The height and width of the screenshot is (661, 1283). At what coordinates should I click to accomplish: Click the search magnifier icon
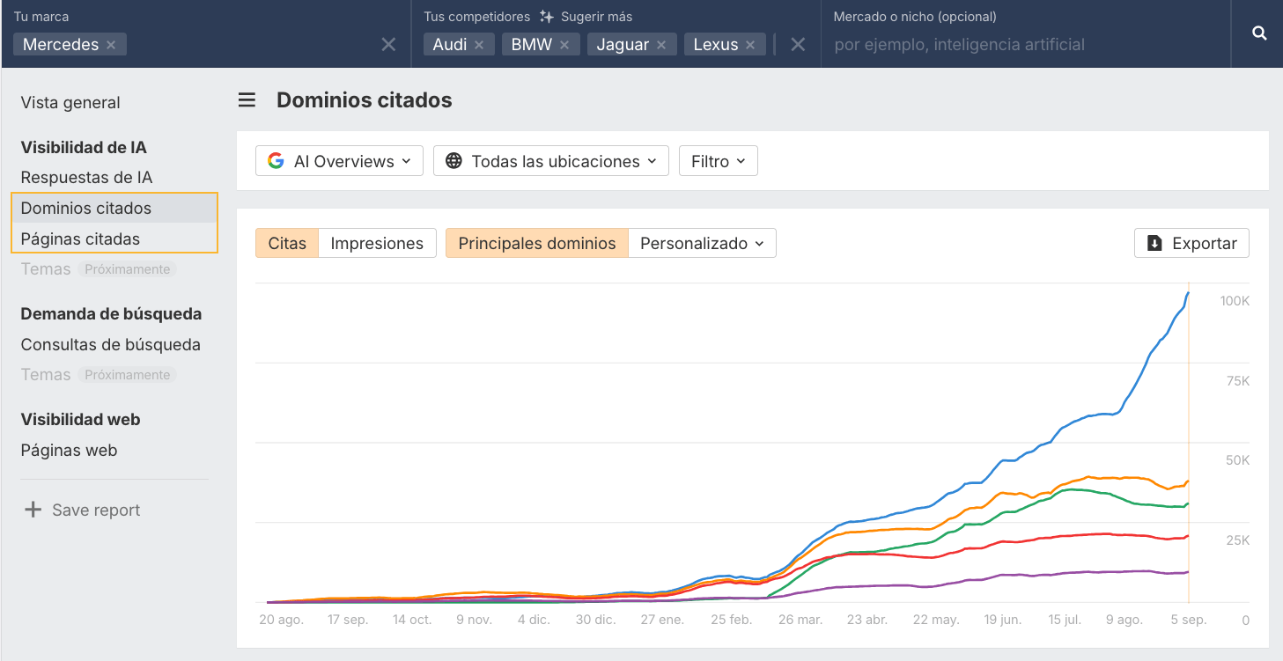click(1259, 33)
